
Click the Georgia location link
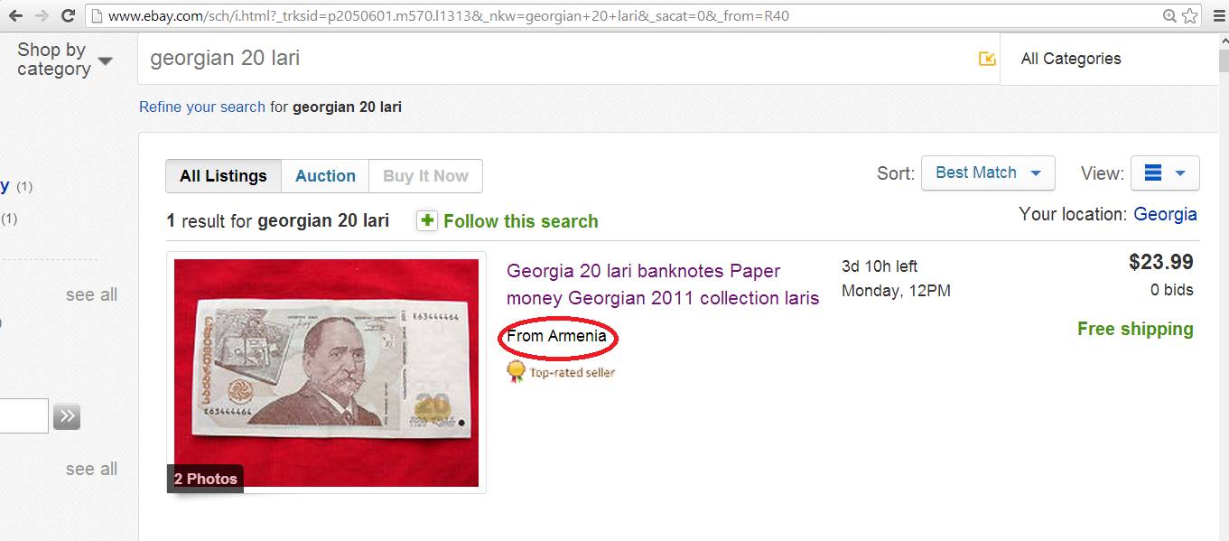click(x=1165, y=214)
